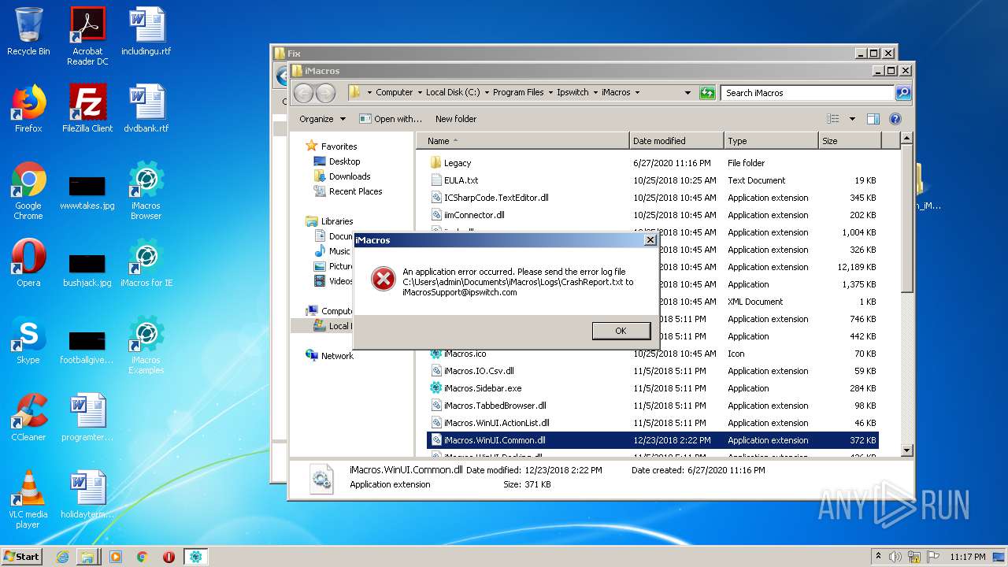The width and height of the screenshot is (1008, 567).
Task: Open dvdbank.rtf desktop document
Action: 146,109
